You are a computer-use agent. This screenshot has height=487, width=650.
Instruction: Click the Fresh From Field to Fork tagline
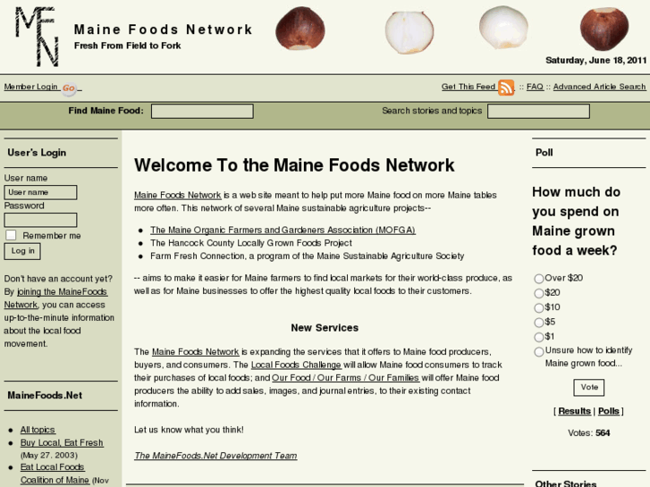[127, 46]
